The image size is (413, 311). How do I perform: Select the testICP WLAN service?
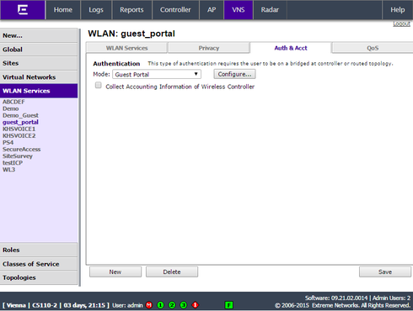click(13, 163)
